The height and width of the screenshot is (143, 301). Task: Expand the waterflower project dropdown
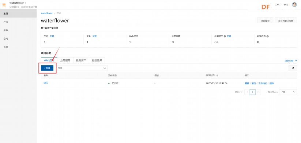point(18,3)
